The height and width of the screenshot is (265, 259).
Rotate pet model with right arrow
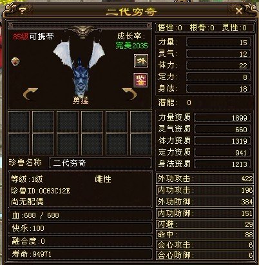pos(129,94)
